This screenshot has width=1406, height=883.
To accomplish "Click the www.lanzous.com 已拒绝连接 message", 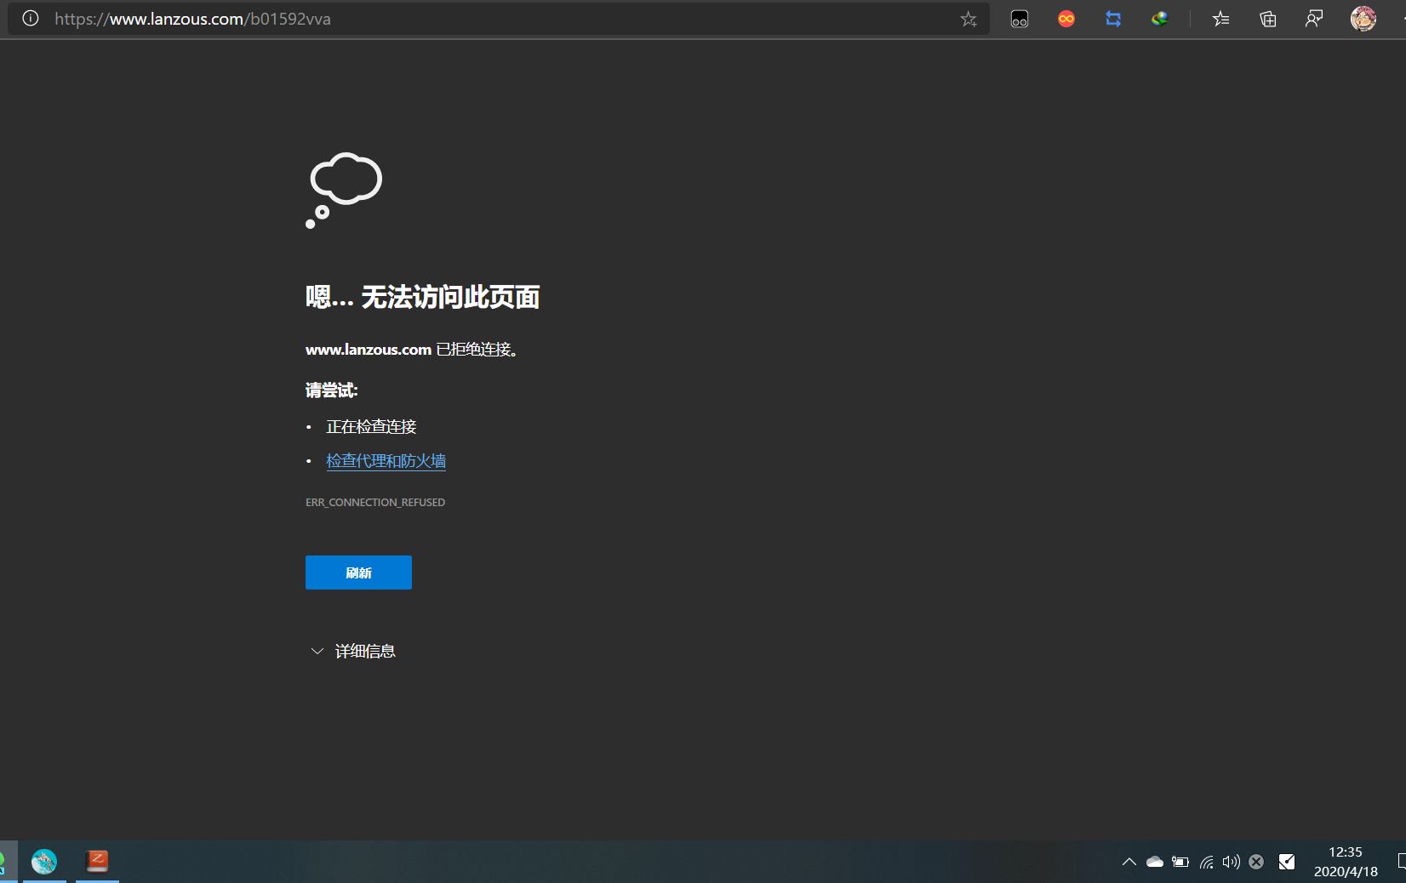I will [x=412, y=350].
